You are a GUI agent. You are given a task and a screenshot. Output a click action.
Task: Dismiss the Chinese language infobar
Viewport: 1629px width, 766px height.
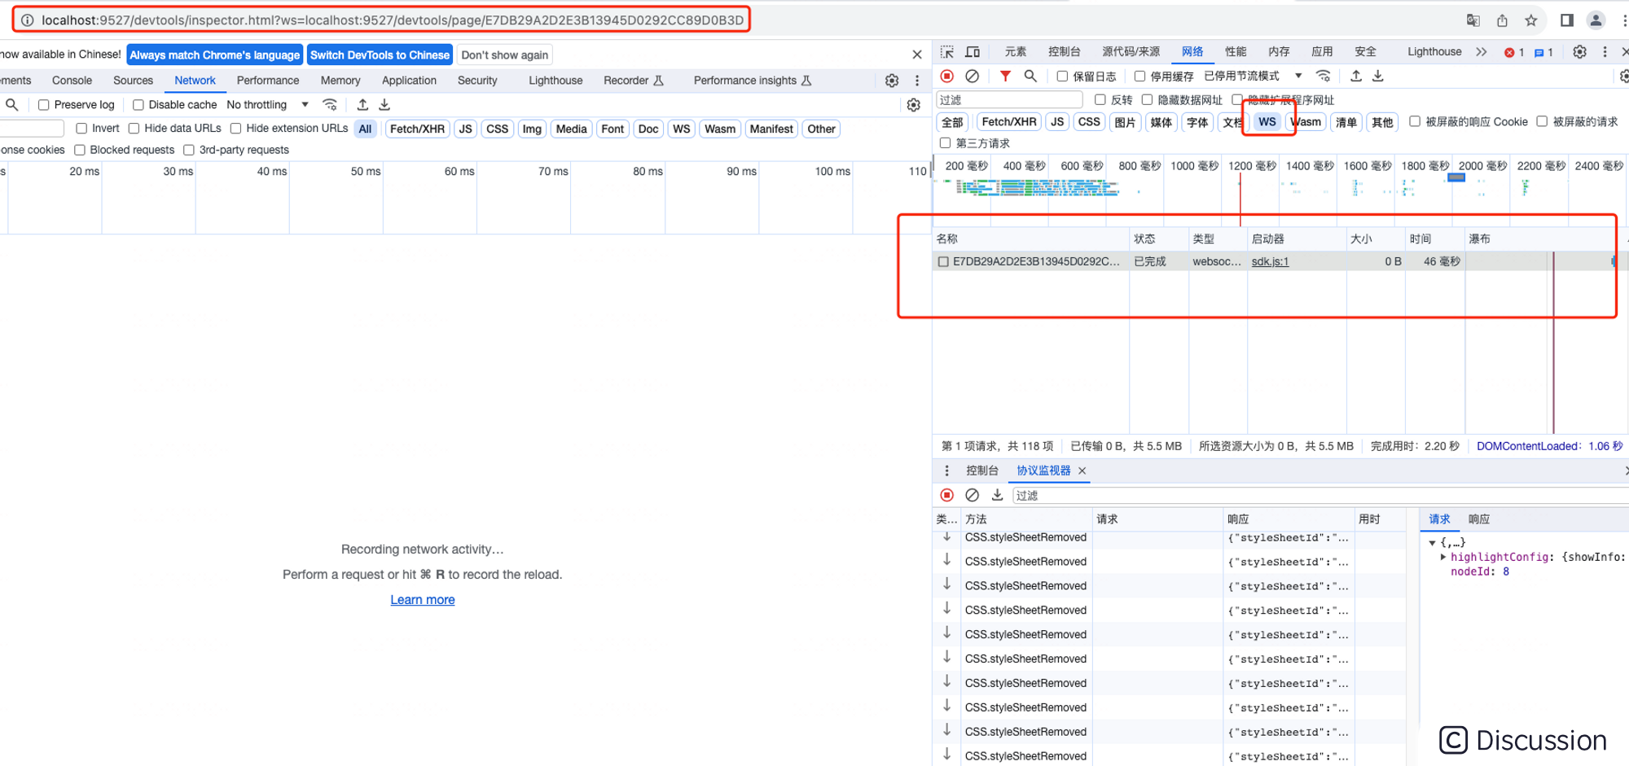click(917, 55)
